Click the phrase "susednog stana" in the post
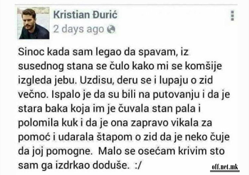This screenshot has height=175, width=249. [x=55, y=67]
